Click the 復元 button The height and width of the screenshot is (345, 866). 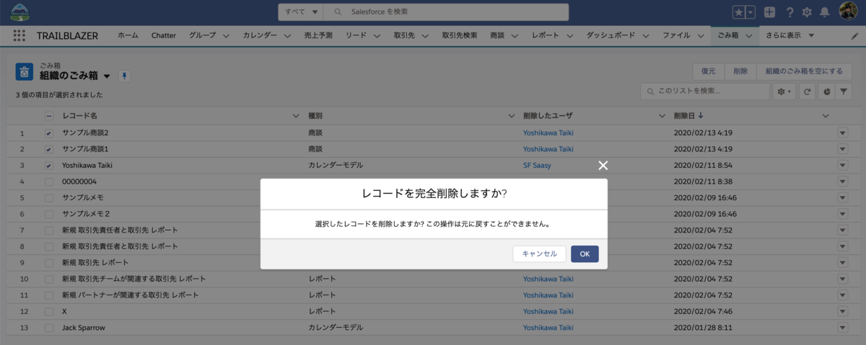coord(709,71)
